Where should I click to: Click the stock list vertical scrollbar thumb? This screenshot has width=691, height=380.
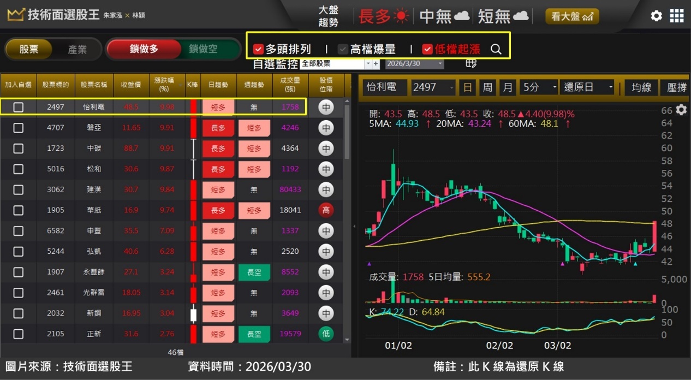coord(347,131)
